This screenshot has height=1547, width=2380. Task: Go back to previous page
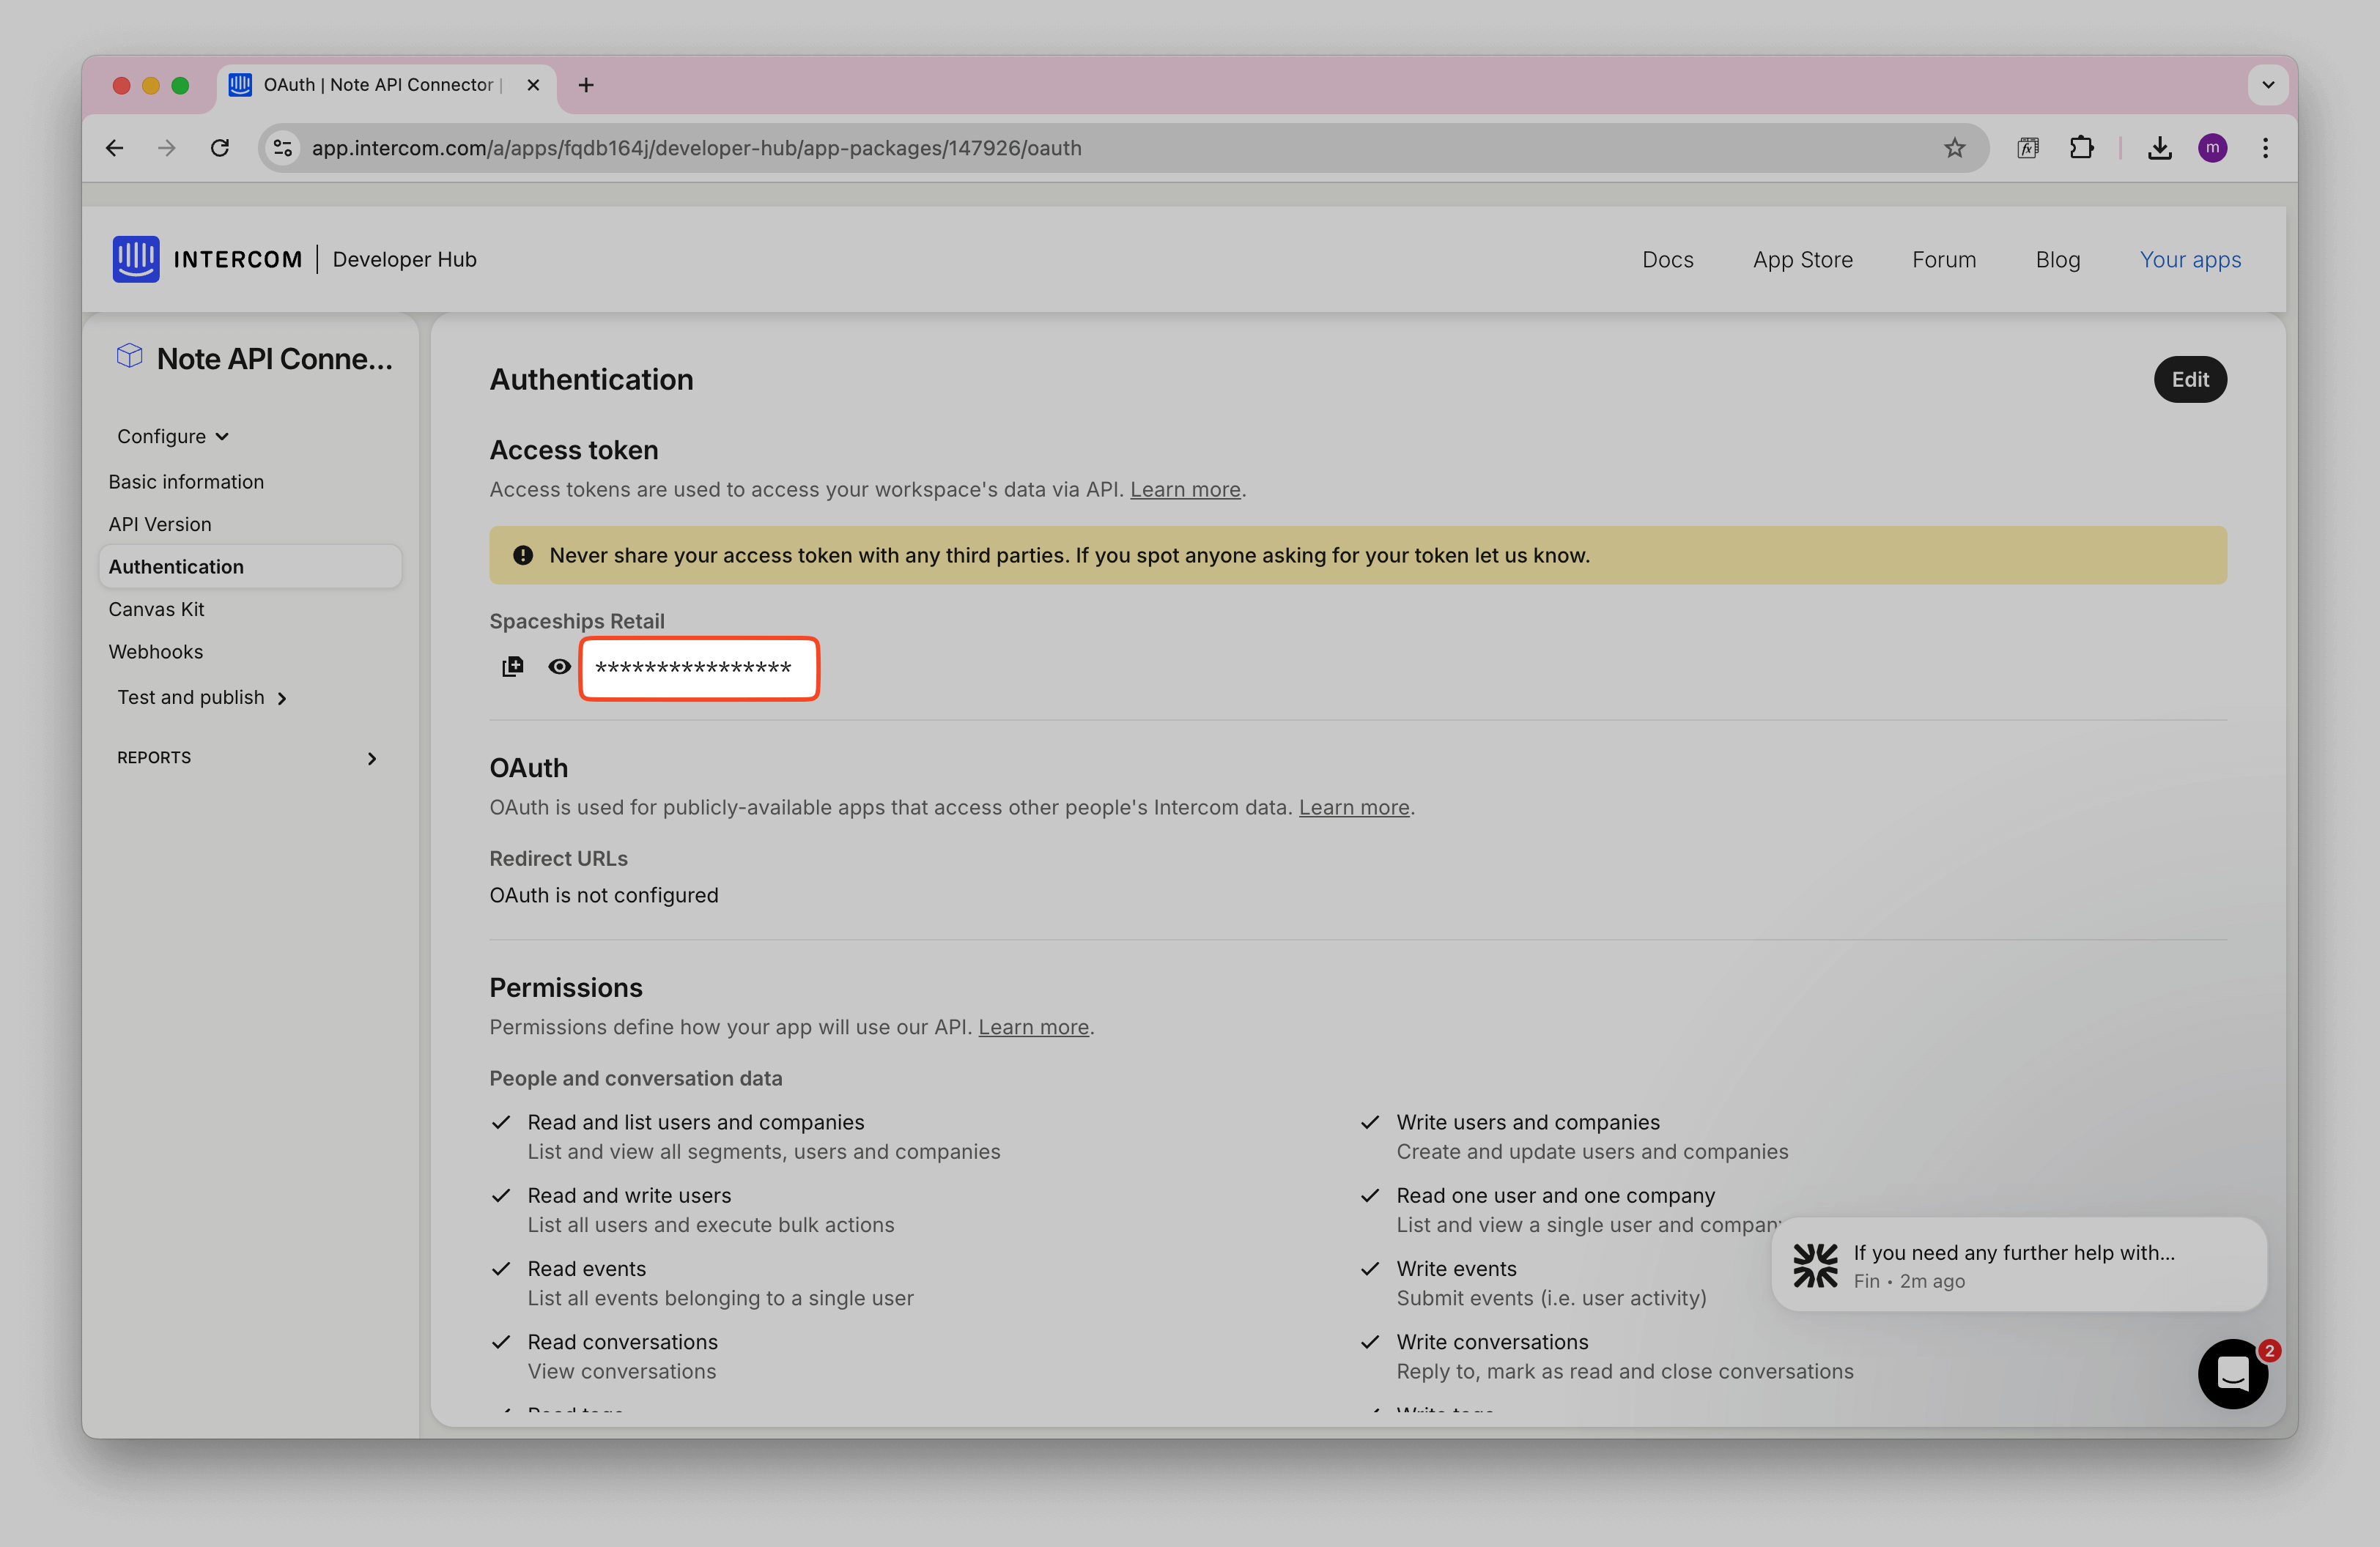point(114,148)
